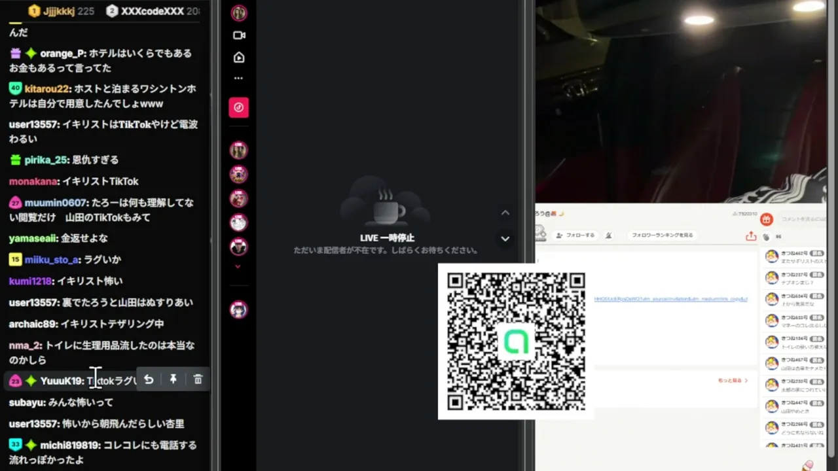Click the purple gift badge beside orange_P
Screen dimensions: 838x471
(x=16, y=54)
